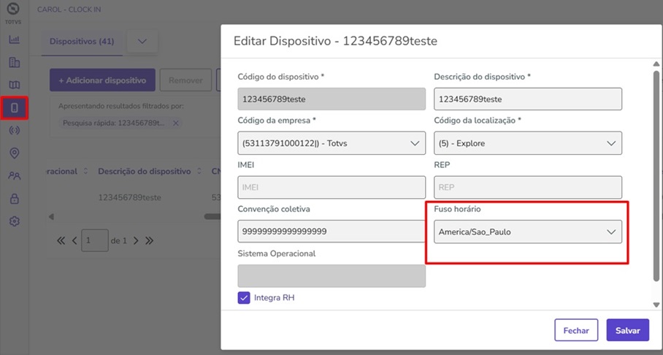Click the Fechar button

click(x=576, y=330)
